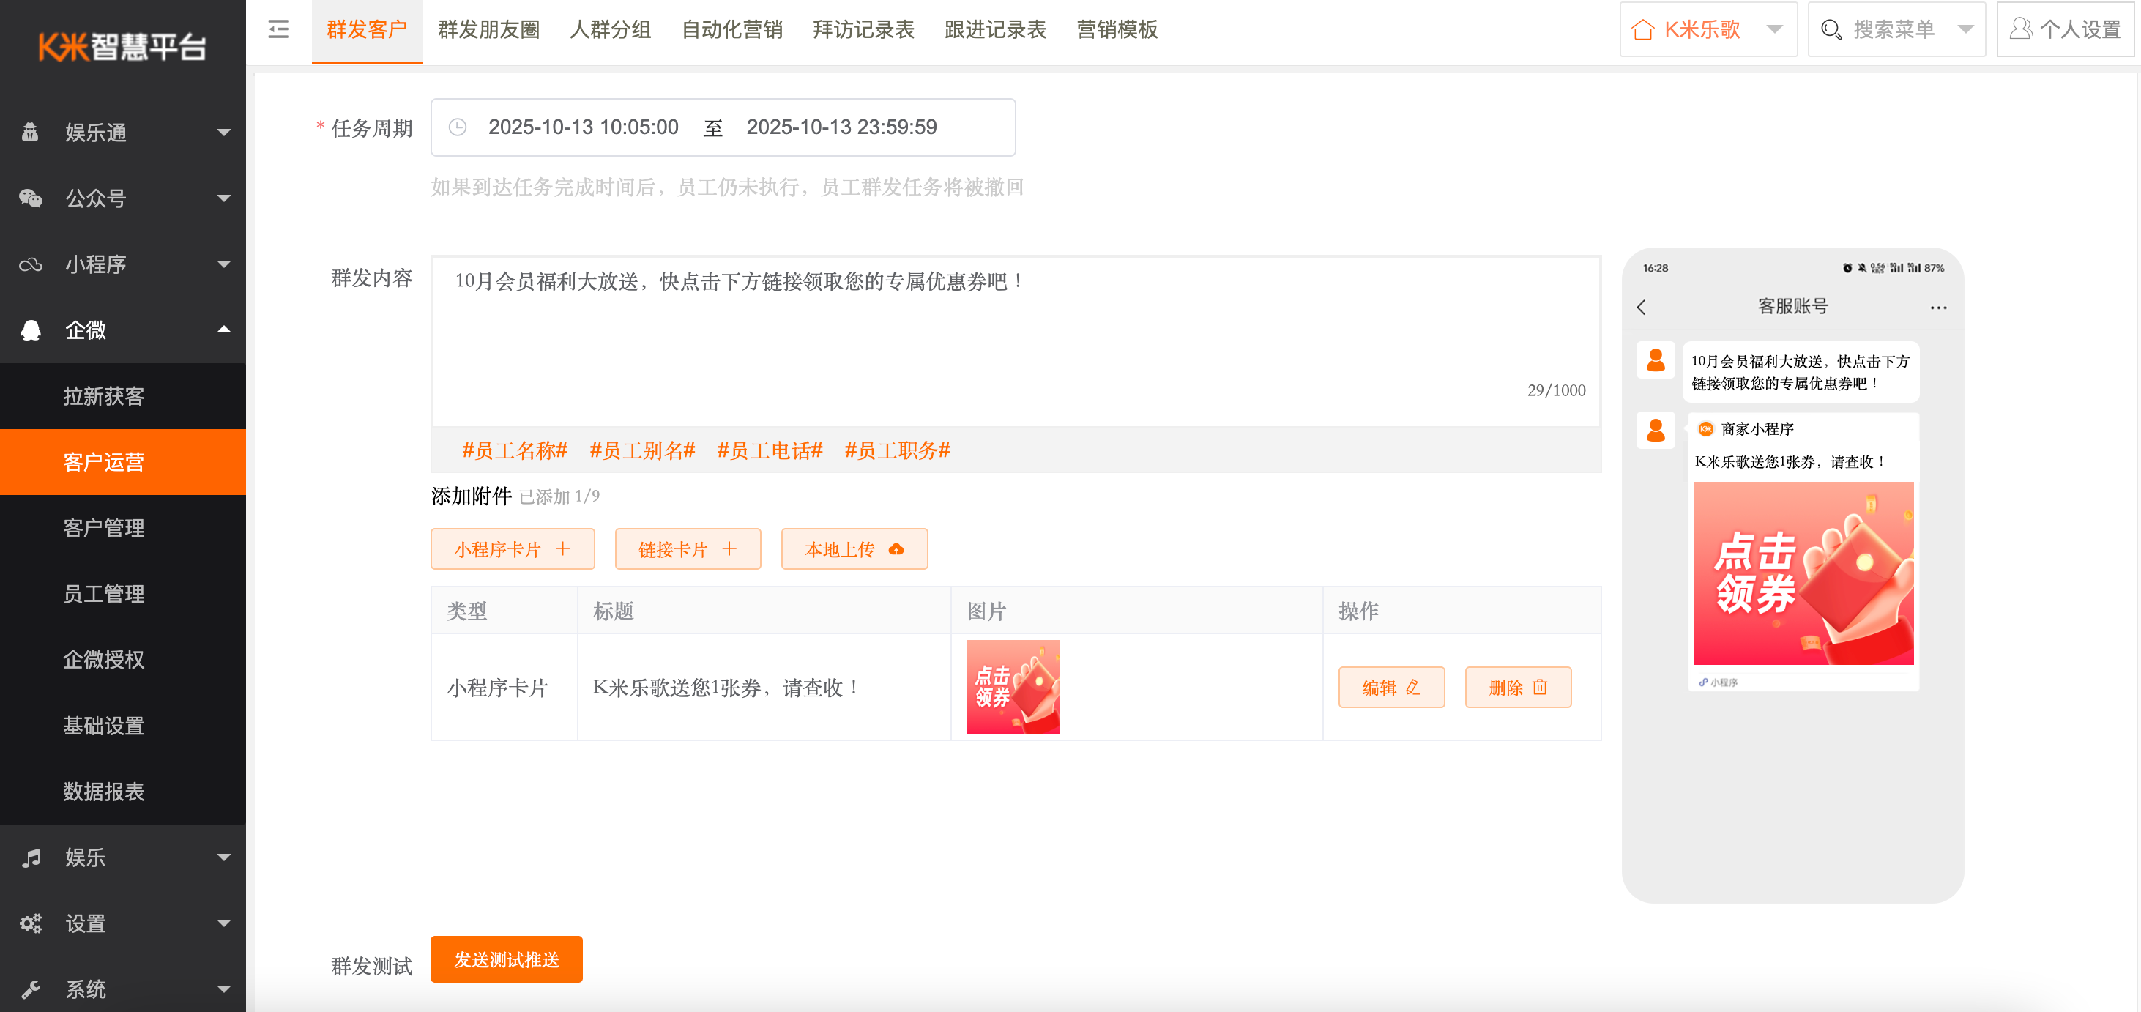2141x1012 pixels.
Task: Select 客户管理 in the sidebar
Action: coord(104,528)
